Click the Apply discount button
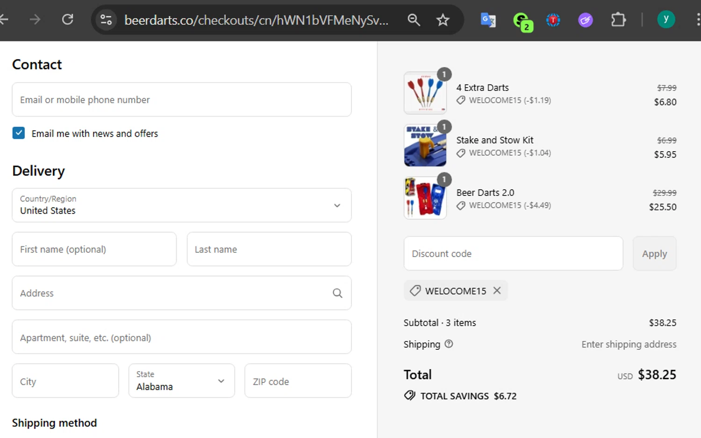The image size is (701, 438). 654,253
